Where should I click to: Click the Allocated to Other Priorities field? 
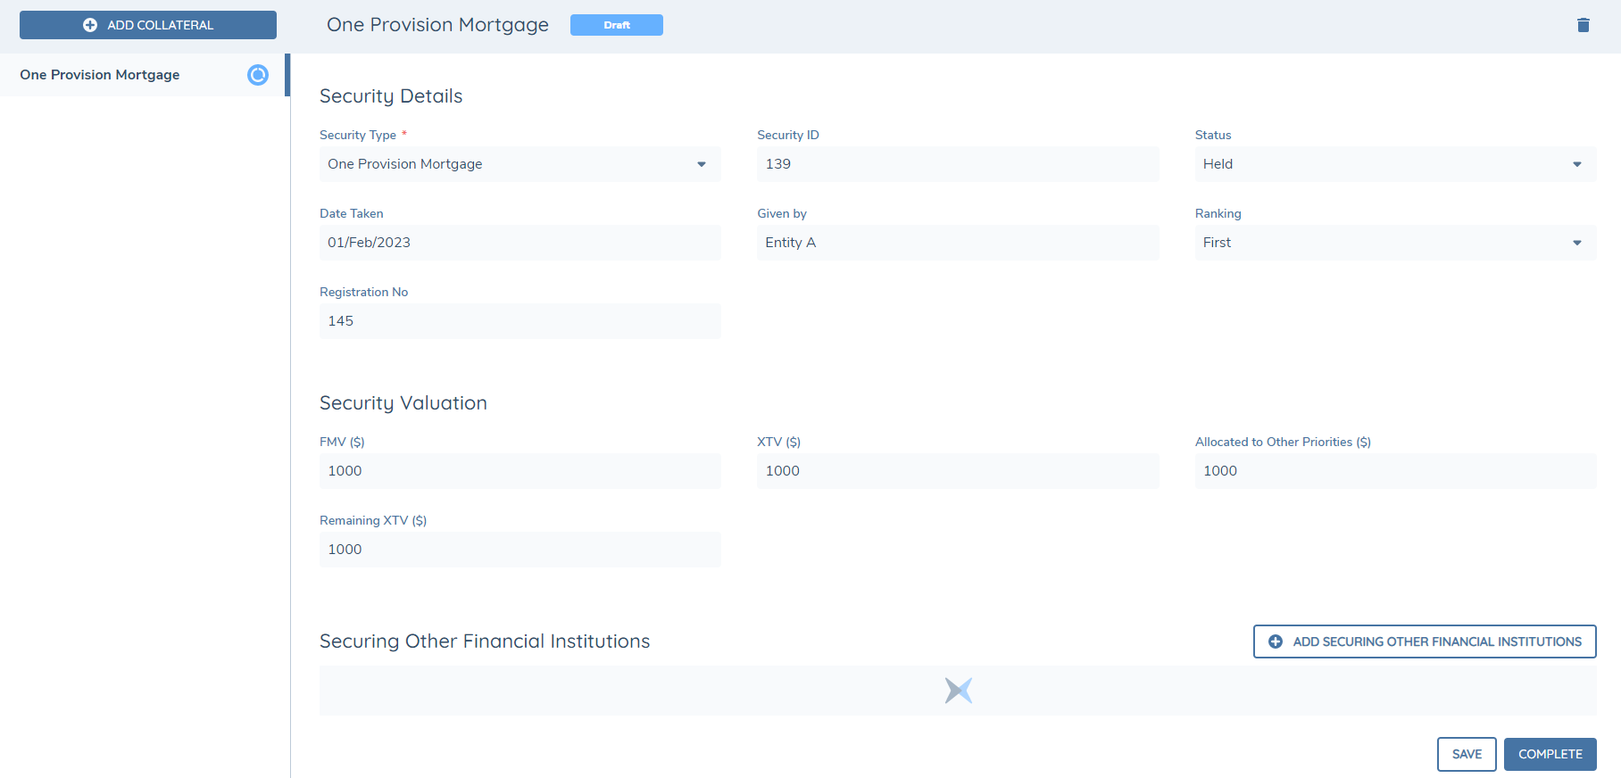click(1394, 471)
